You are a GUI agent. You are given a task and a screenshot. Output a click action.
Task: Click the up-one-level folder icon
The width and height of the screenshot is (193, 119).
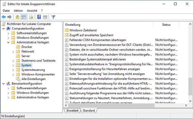(17, 17)
